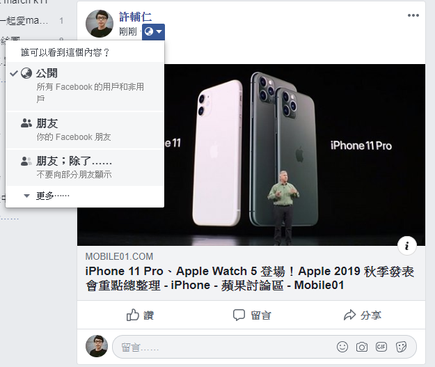
Task: Open the post options three-dot menu
Action: (x=413, y=15)
